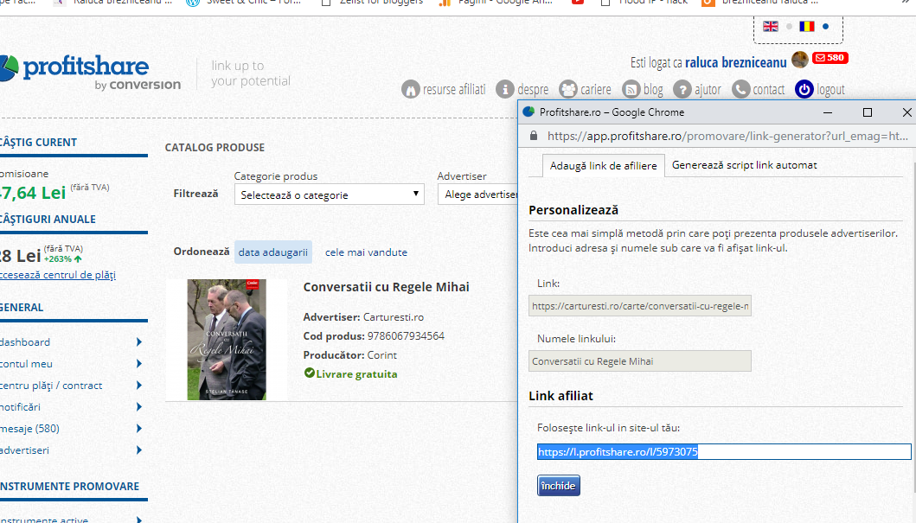Screen dimensions: 916x523
Task: Open the 'Alege advertiser' dropdown
Action: click(x=477, y=195)
